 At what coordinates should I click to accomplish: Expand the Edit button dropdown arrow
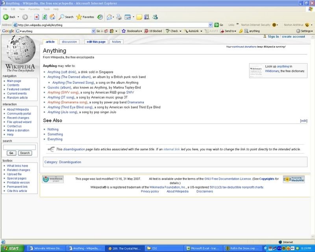(133, 17)
